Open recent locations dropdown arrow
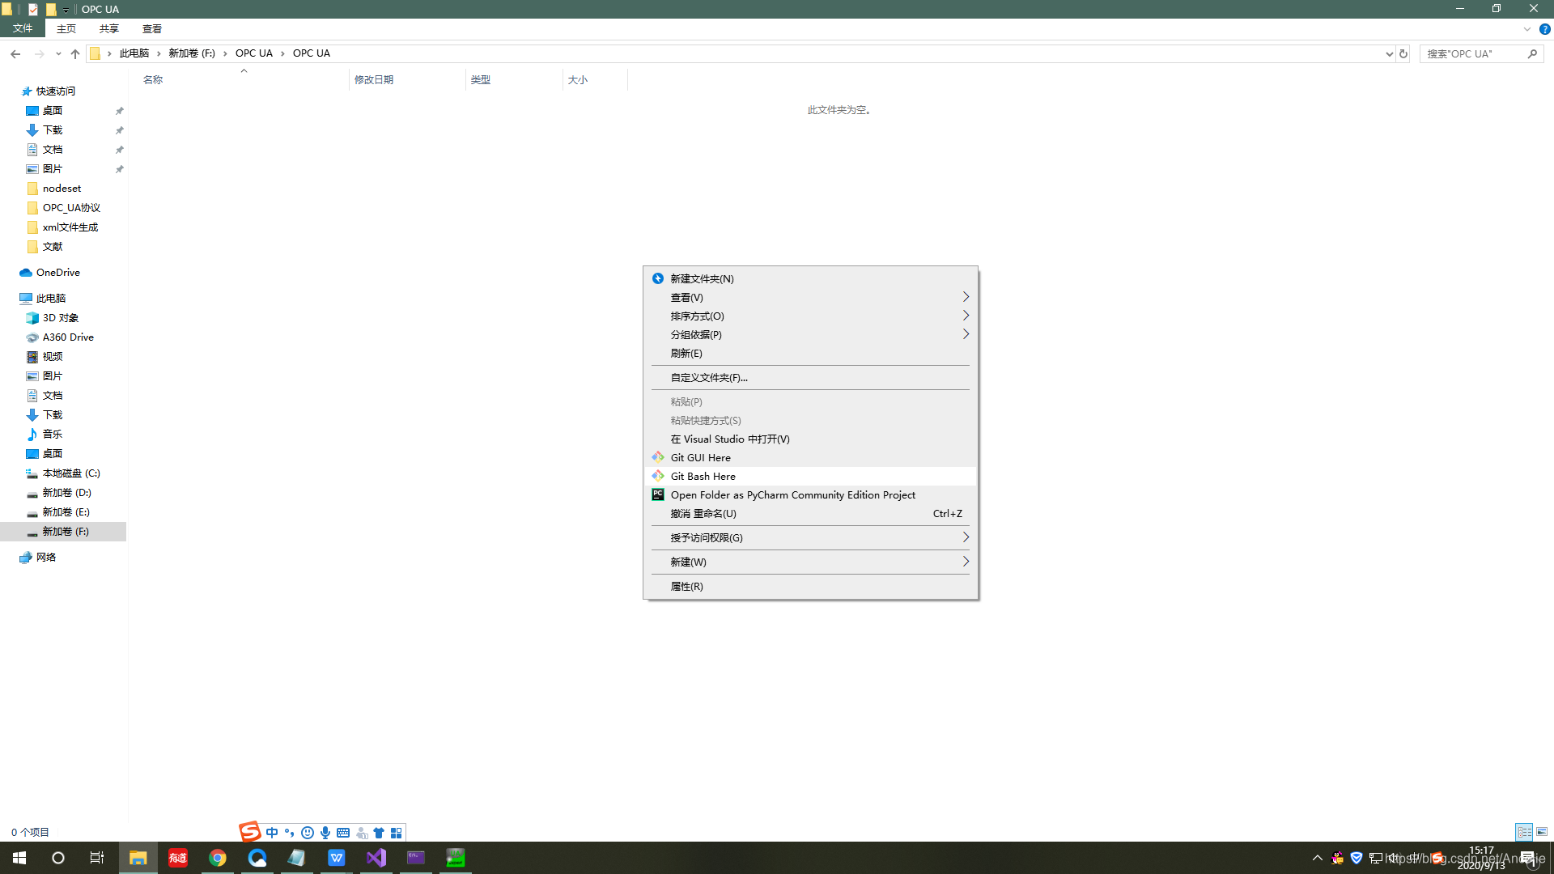 58,53
